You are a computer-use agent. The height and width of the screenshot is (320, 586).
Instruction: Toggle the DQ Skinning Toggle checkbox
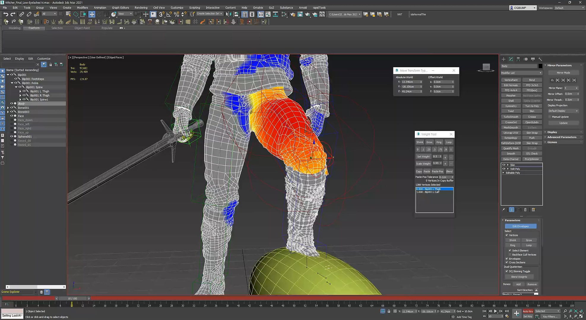tap(507, 271)
